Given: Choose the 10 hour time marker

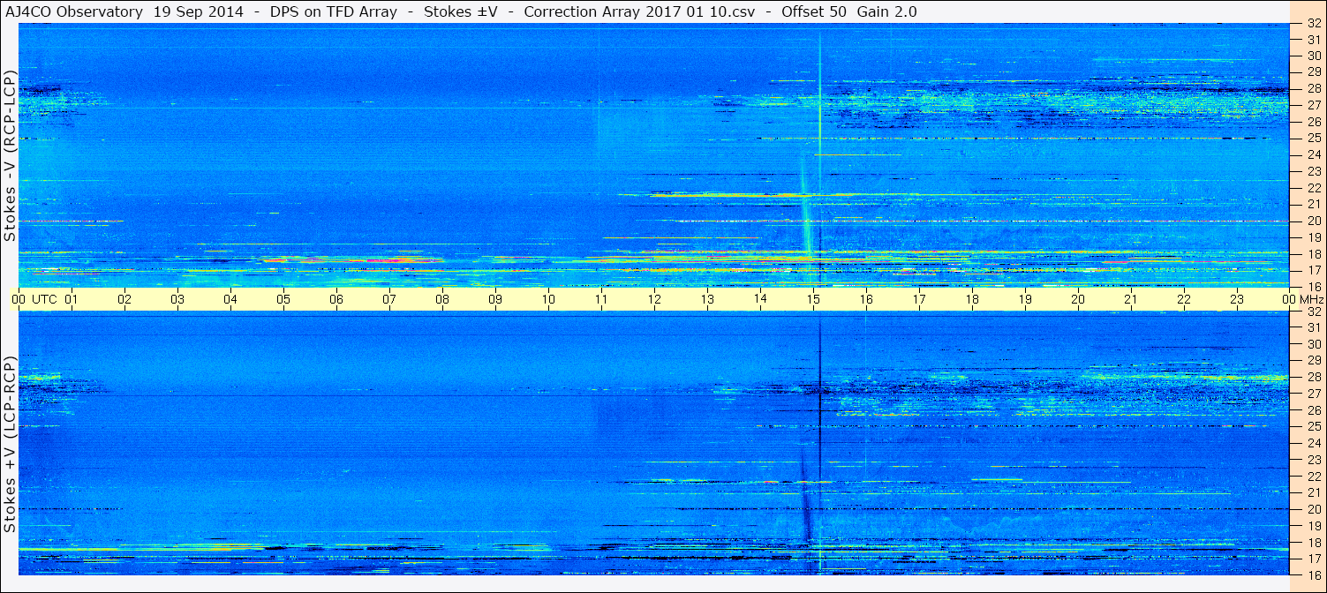Looking at the screenshot, I should [x=548, y=299].
